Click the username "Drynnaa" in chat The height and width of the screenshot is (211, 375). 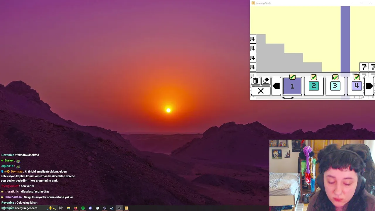17,172
